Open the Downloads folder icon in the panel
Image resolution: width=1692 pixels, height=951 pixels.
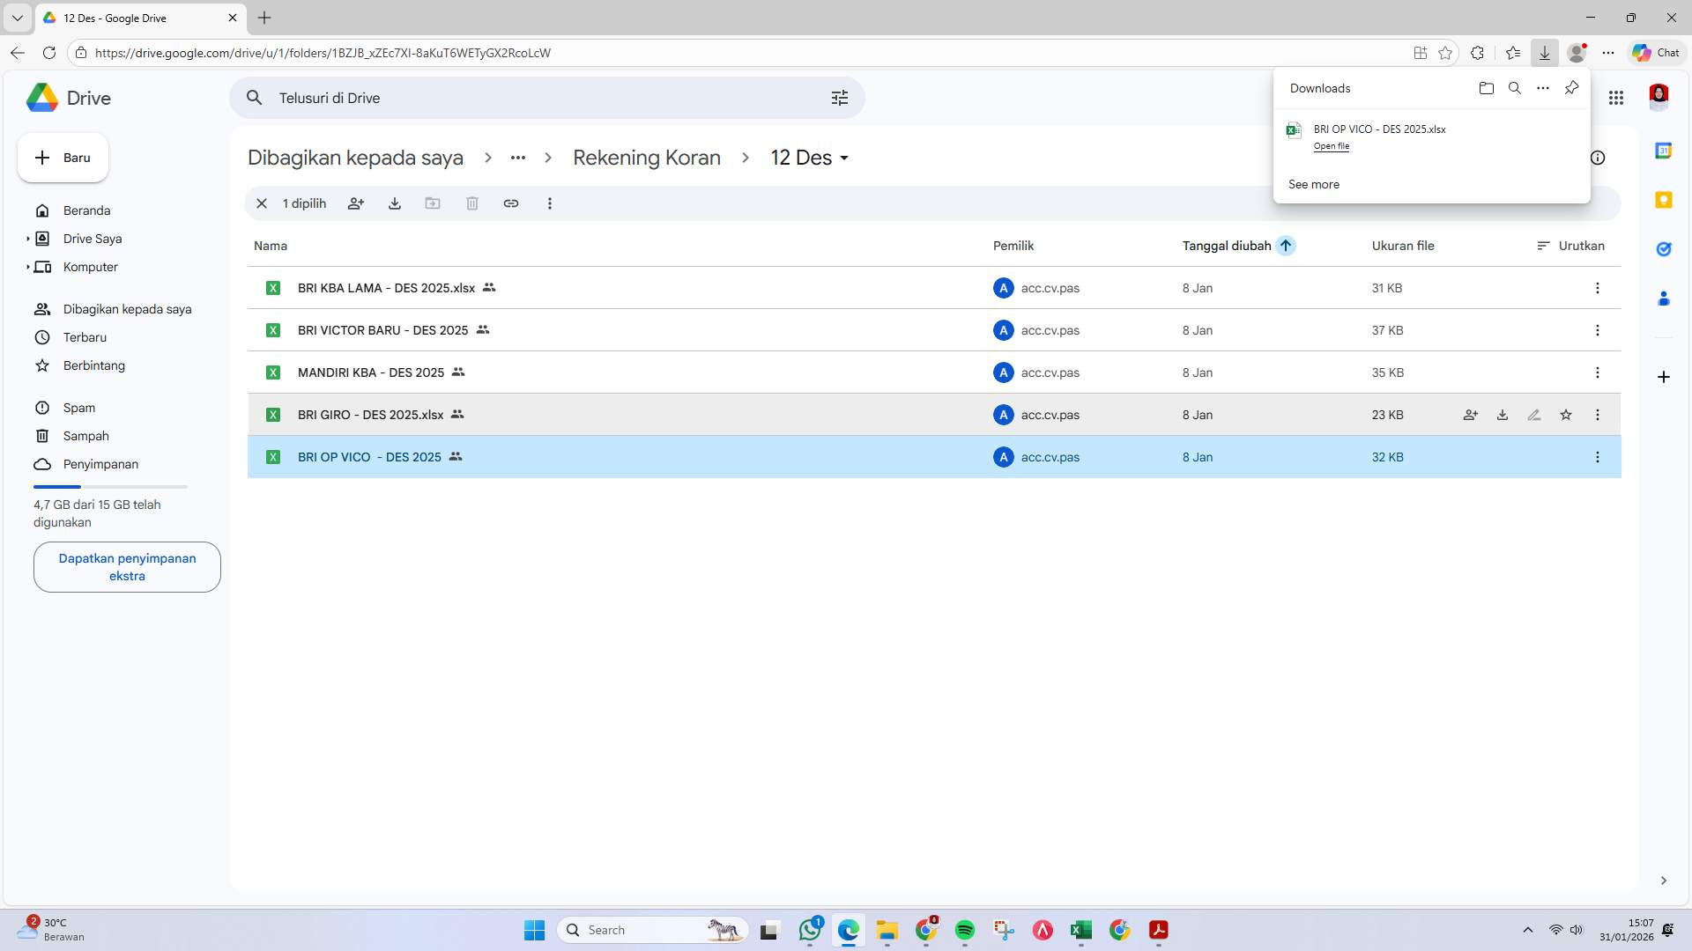coord(1487,88)
